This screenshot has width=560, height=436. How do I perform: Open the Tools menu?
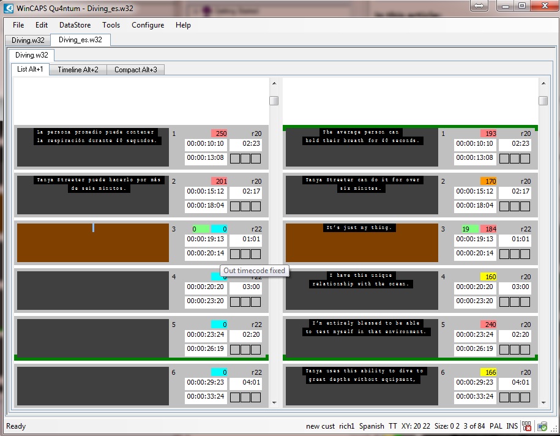click(111, 25)
